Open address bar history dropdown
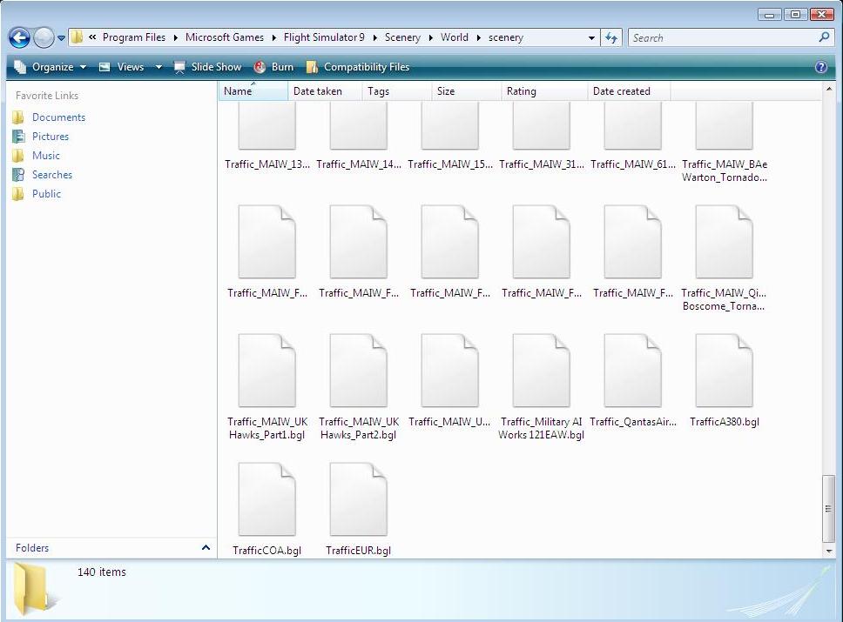 coord(592,37)
